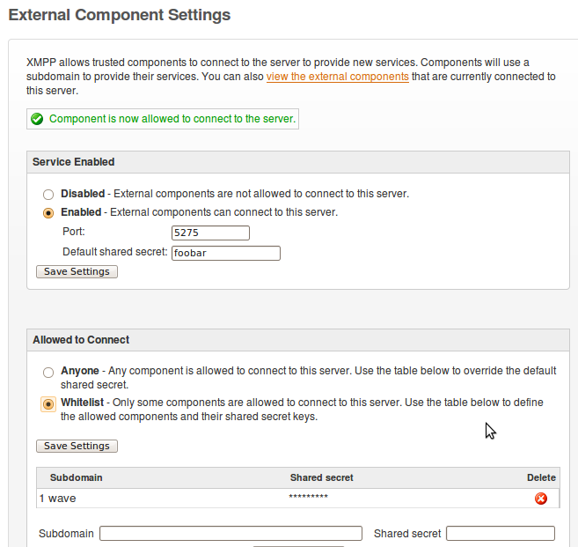Click the Subdomain column header
Viewport: 578px width, 547px height.
click(x=76, y=477)
